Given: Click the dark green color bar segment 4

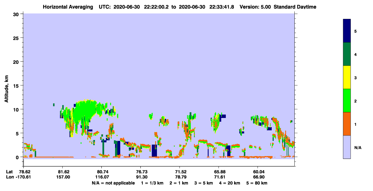Looking at the screenshot, I should 347,54.
